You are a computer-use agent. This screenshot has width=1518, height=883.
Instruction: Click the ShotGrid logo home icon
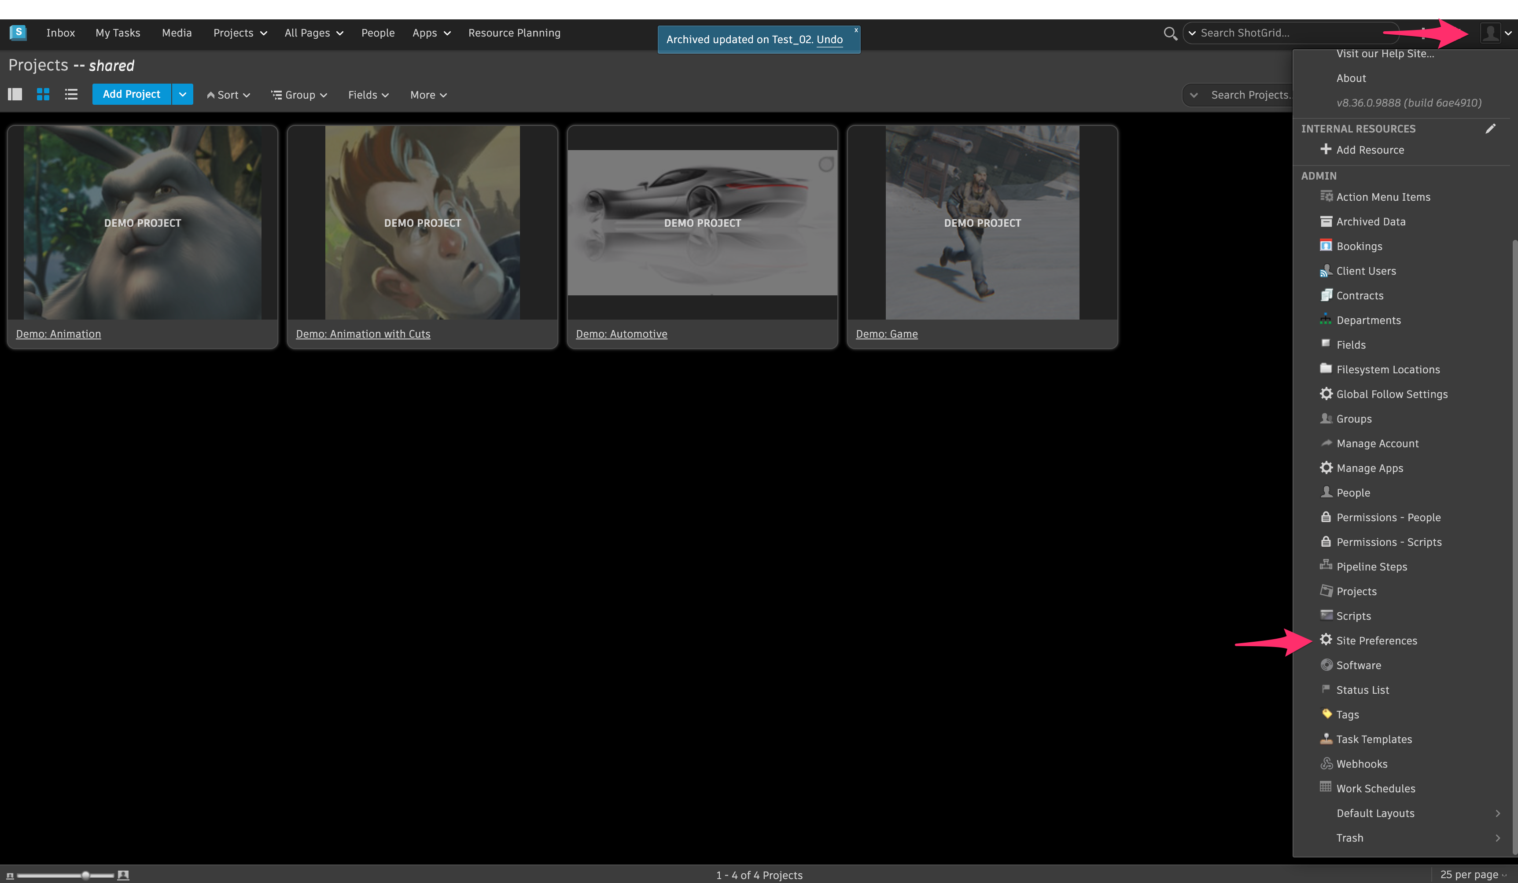pyautogui.click(x=18, y=33)
